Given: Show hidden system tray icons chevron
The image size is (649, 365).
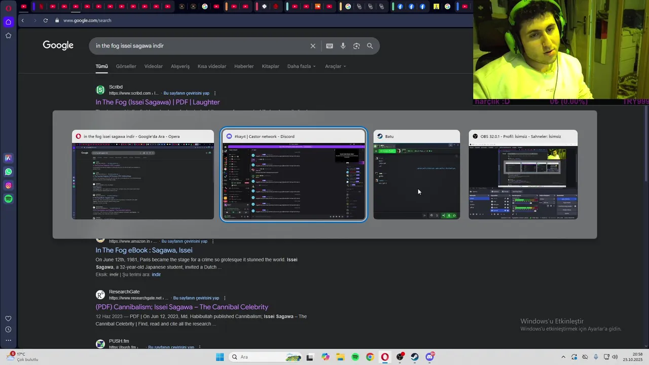Looking at the screenshot, I should click(x=563, y=357).
